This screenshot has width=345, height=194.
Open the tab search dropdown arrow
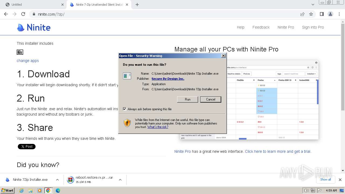[313, 5]
